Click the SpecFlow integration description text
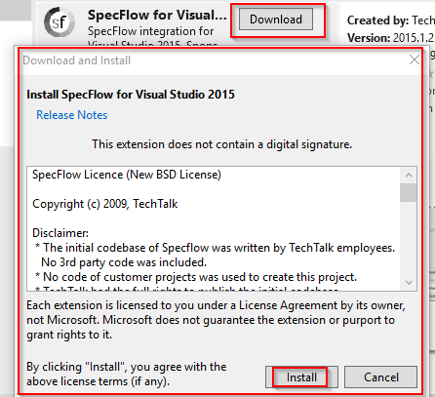This screenshot has height=397, width=435. [150, 31]
